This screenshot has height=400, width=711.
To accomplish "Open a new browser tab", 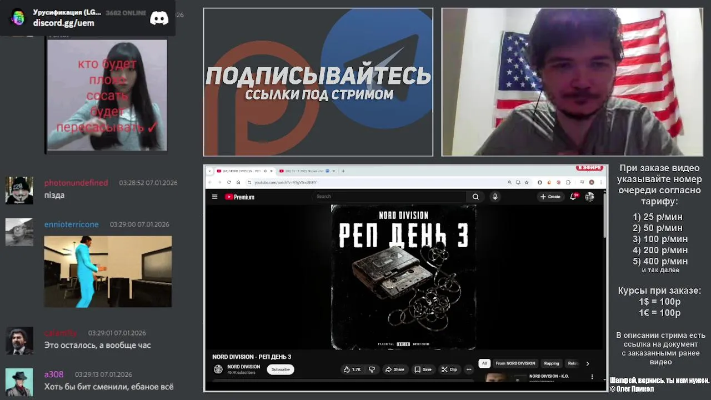I will tap(343, 171).
